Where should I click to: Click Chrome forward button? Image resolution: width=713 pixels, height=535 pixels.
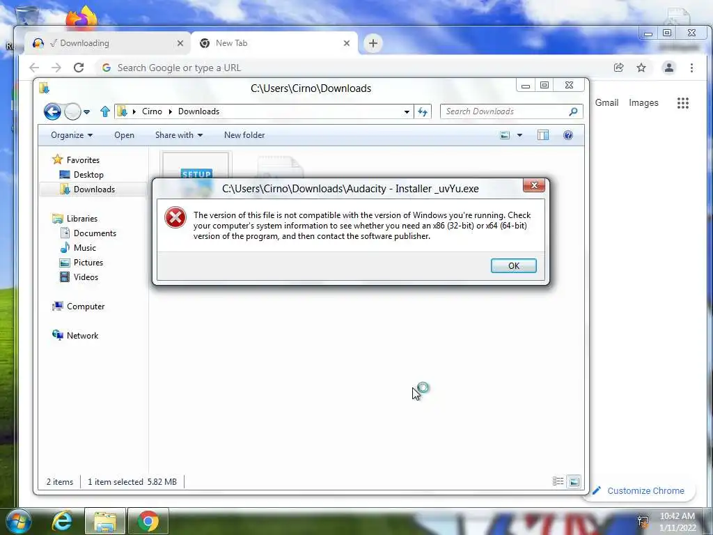click(56, 68)
